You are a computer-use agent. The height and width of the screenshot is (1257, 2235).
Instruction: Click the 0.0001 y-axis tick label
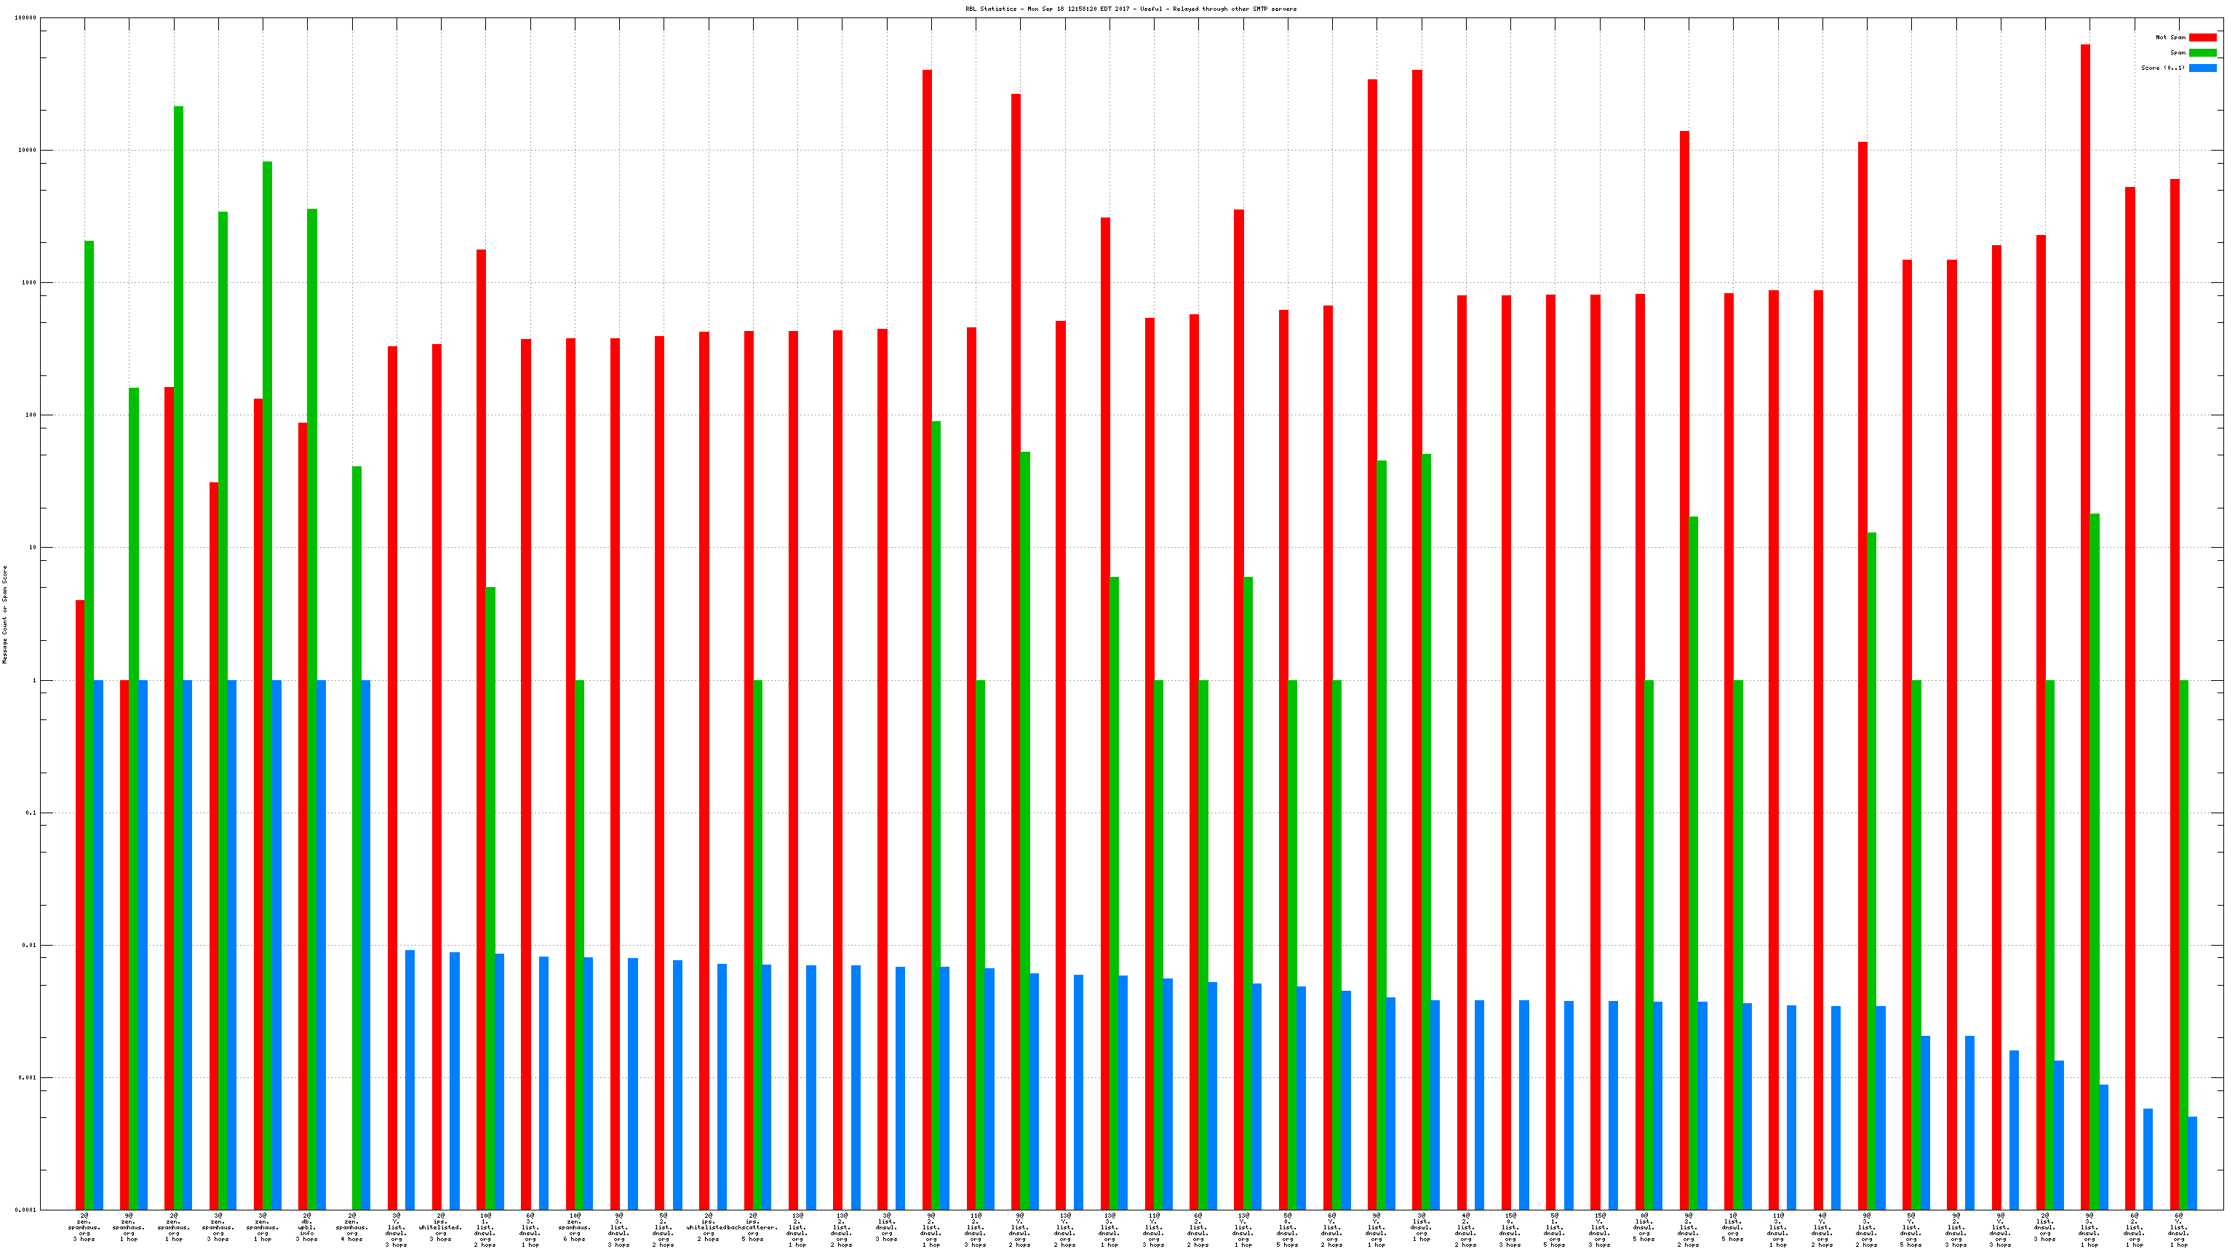pos(26,1210)
